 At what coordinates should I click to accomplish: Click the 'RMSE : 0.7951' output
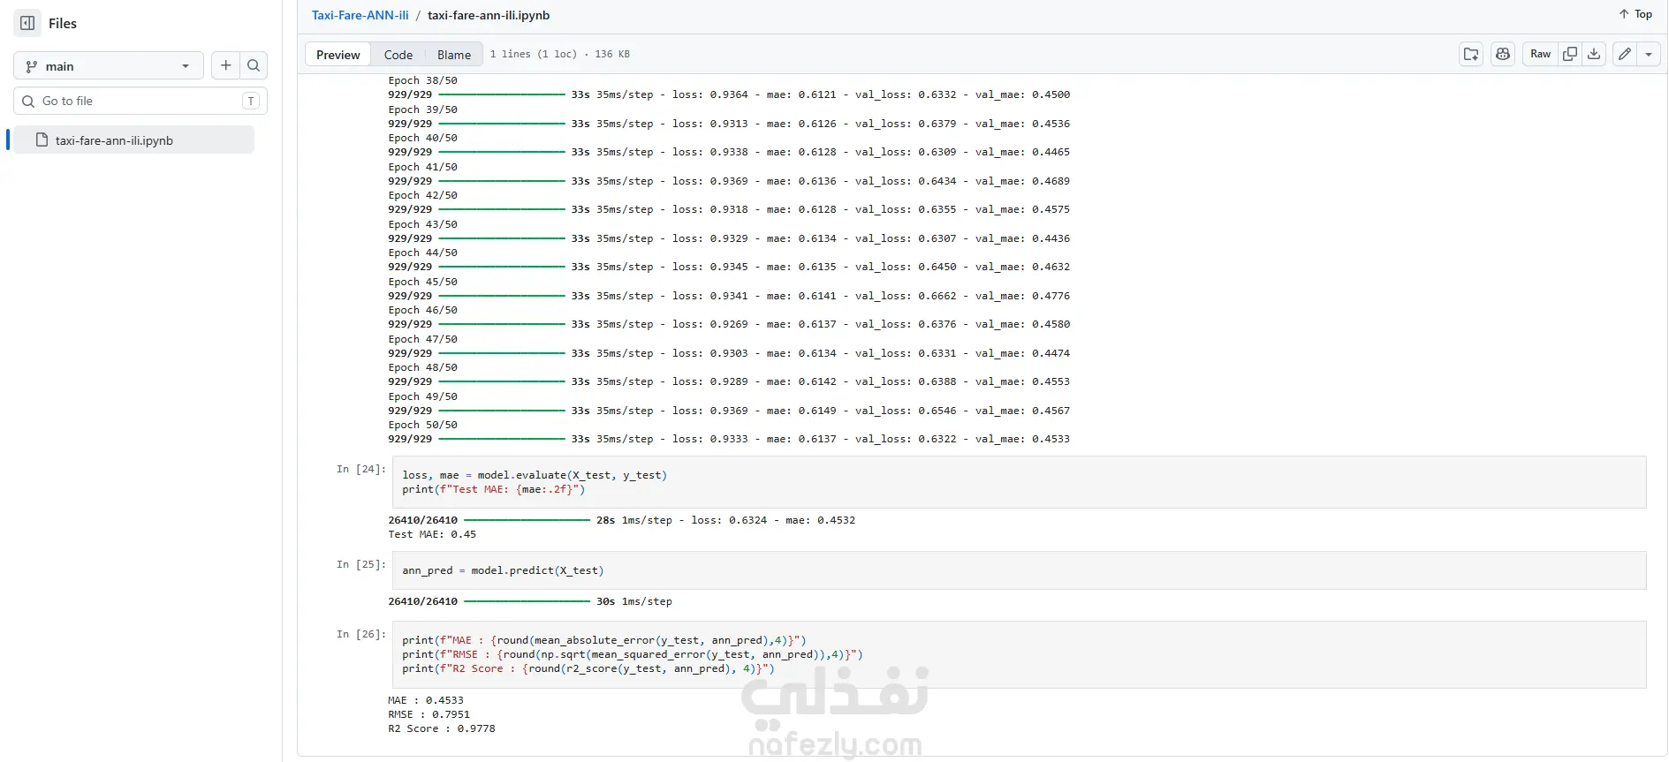(429, 714)
